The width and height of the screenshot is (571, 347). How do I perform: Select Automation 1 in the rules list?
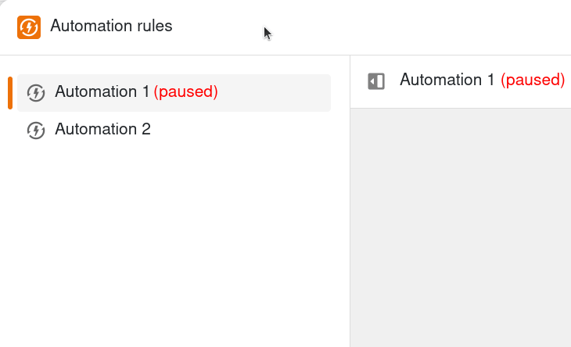point(102,92)
